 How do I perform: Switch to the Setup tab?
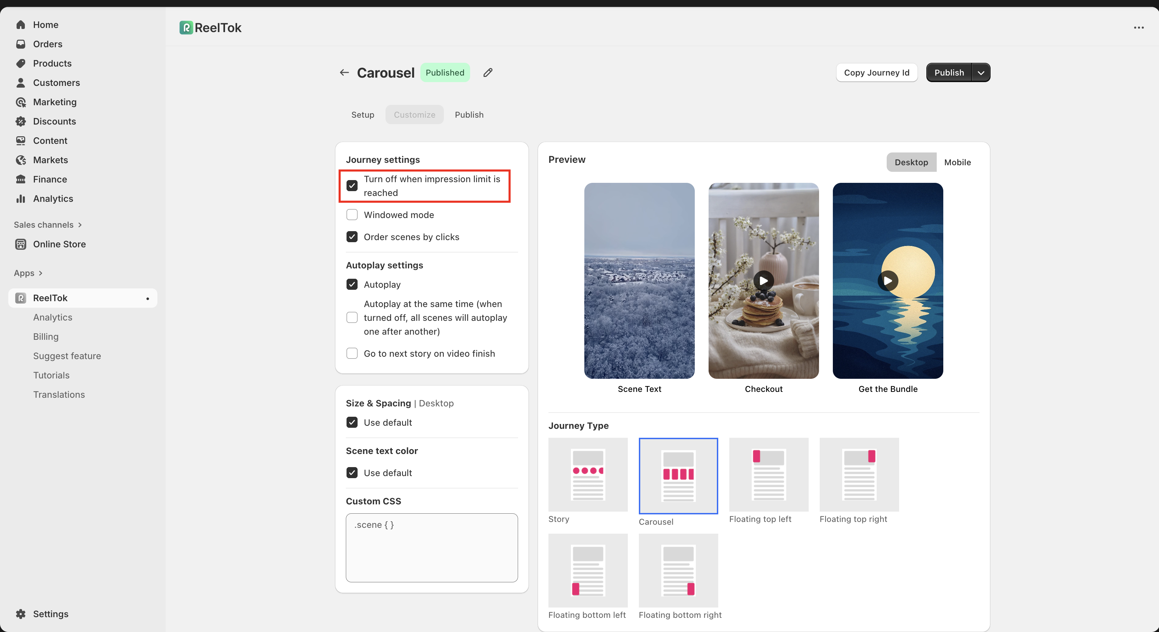point(362,115)
